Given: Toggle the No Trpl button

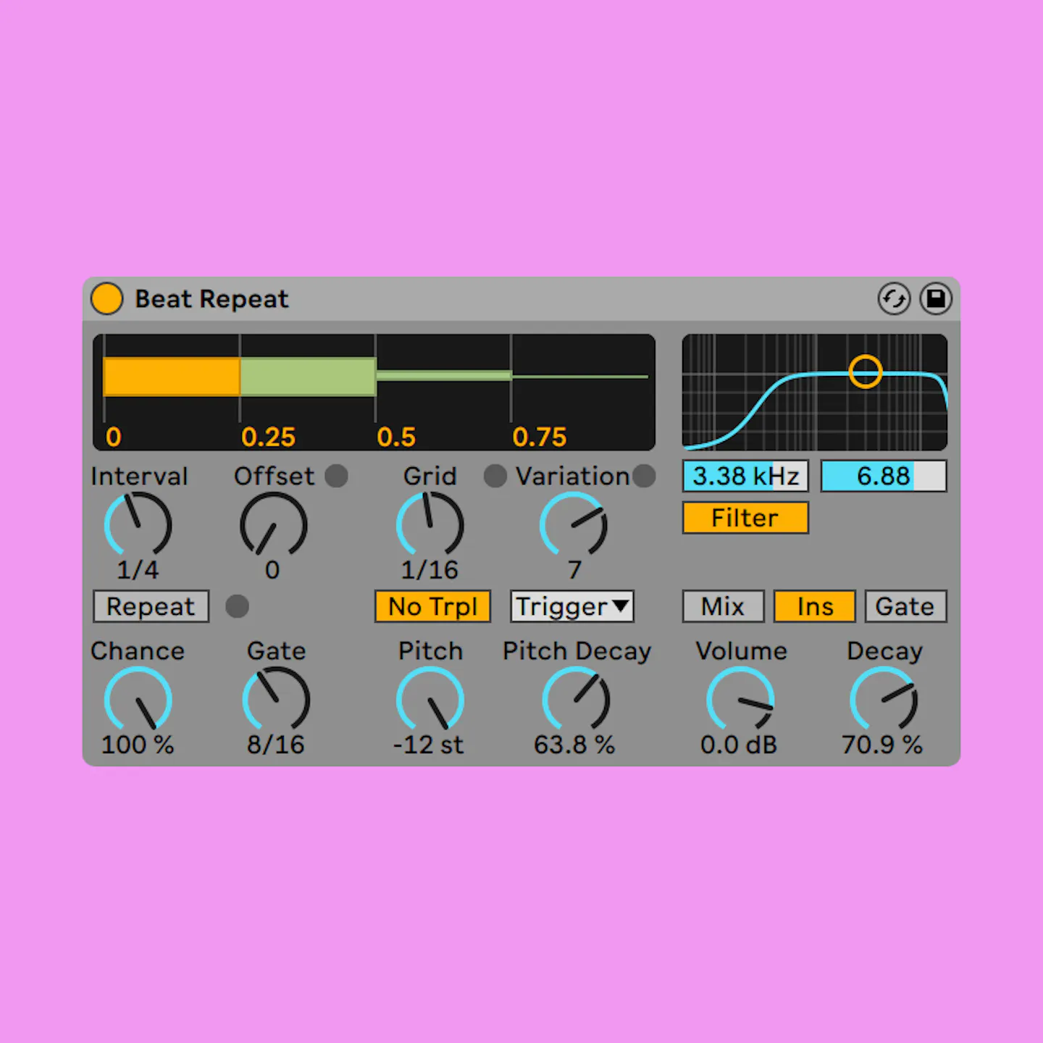Looking at the screenshot, I should (x=432, y=606).
